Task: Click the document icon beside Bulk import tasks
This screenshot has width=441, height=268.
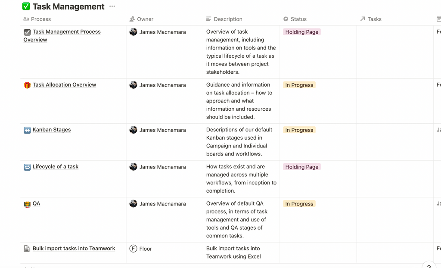Action: click(x=27, y=249)
